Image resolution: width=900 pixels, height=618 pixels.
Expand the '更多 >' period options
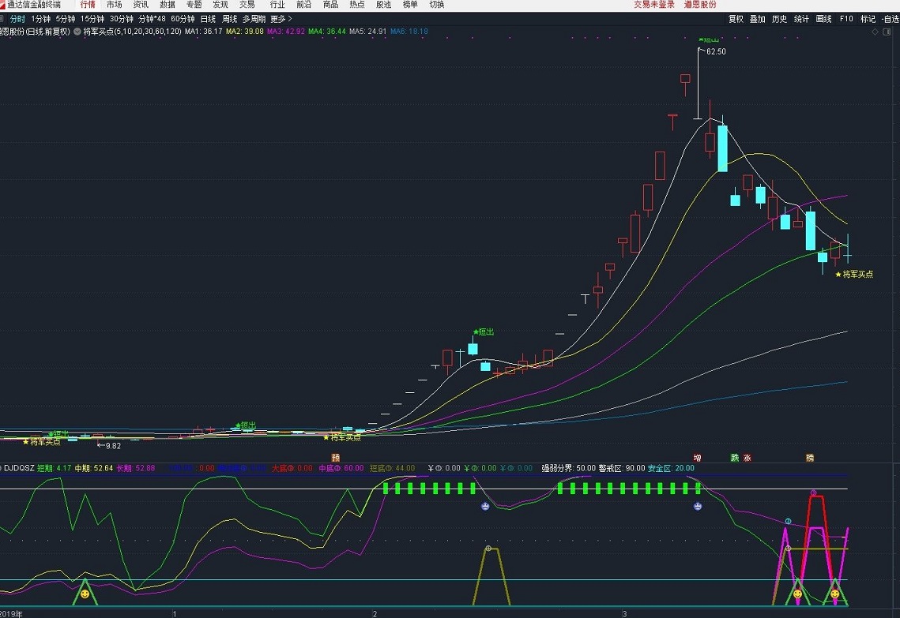coord(281,18)
